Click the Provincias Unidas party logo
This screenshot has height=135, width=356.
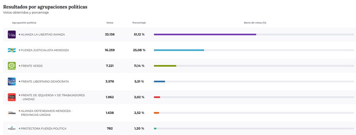pos(12,113)
